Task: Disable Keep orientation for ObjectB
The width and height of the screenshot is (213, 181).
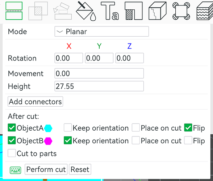Action: (x=68, y=140)
